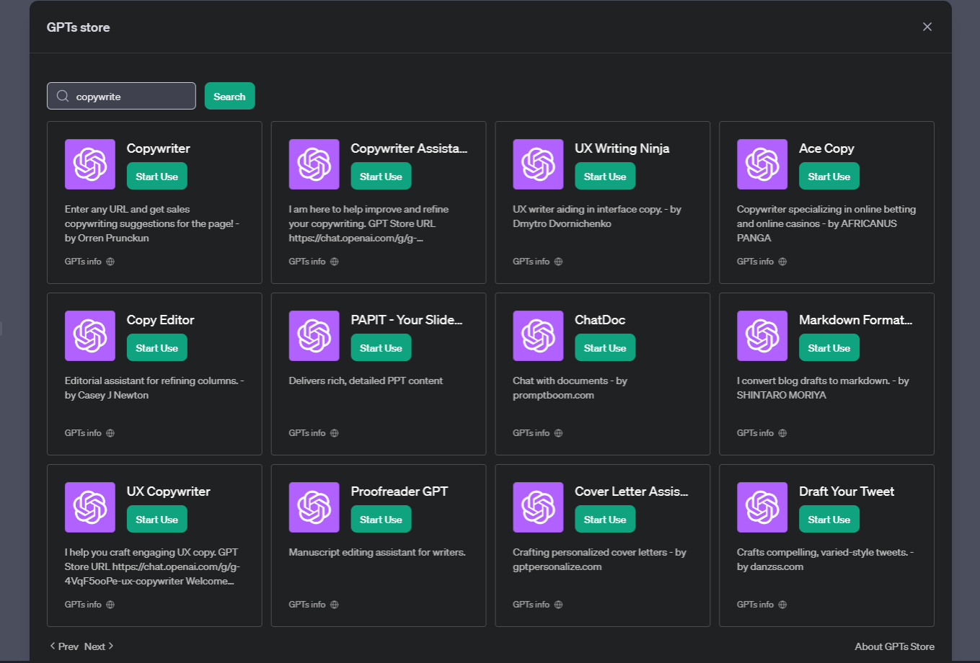
Task: Click the green Search button
Action: coord(229,96)
